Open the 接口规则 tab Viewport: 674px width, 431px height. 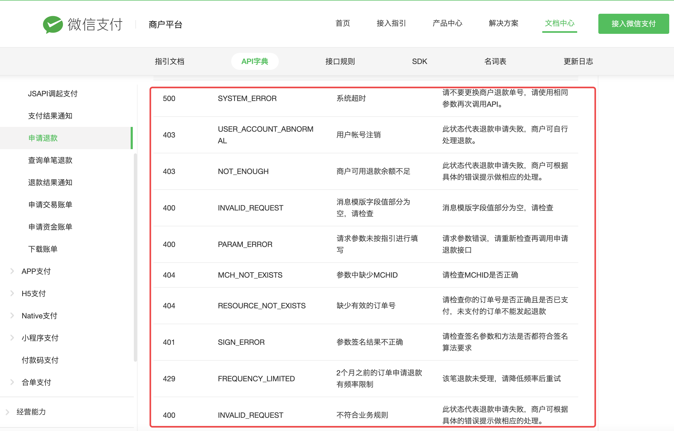[340, 61]
